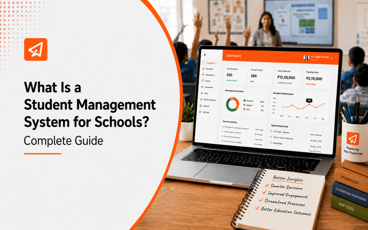The width and height of the screenshot is (368, 230).
Task: Click the 'PEDAGOGY' book spine
Action: click(x=351, y=180)
